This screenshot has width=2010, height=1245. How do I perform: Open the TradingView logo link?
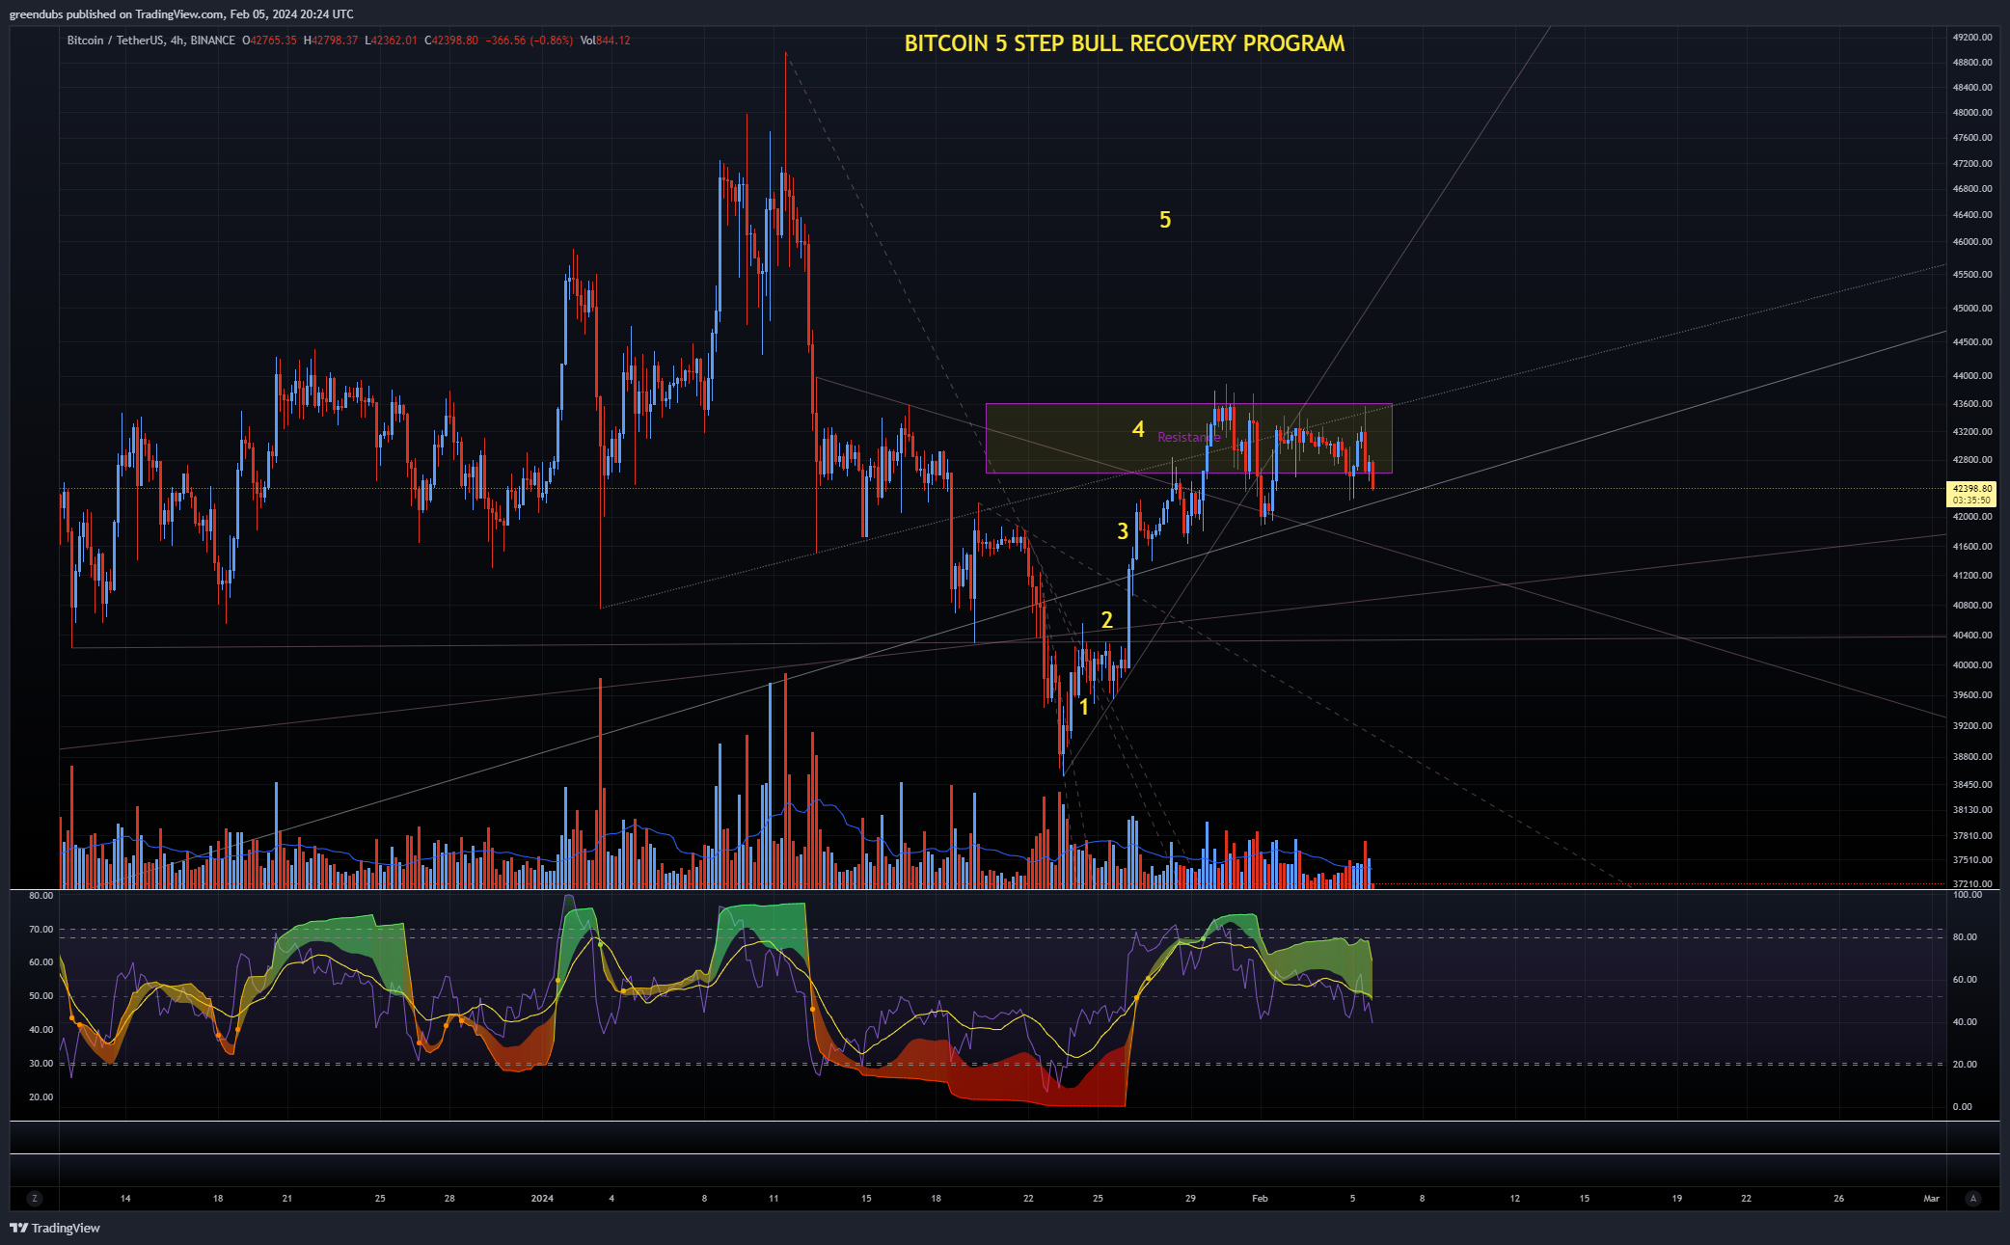tap(55, 1228)
